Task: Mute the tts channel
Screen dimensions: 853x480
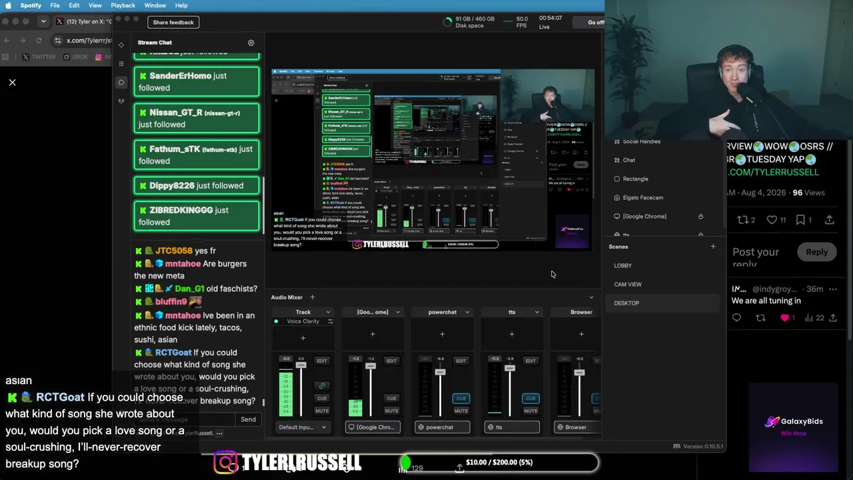Action: tap(530, 411)
